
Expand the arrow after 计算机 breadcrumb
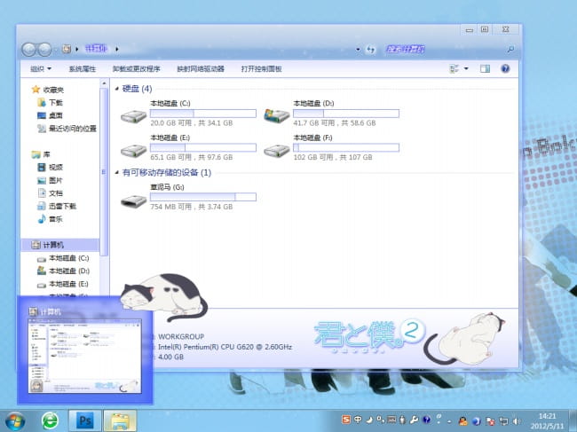pos(117,49)
